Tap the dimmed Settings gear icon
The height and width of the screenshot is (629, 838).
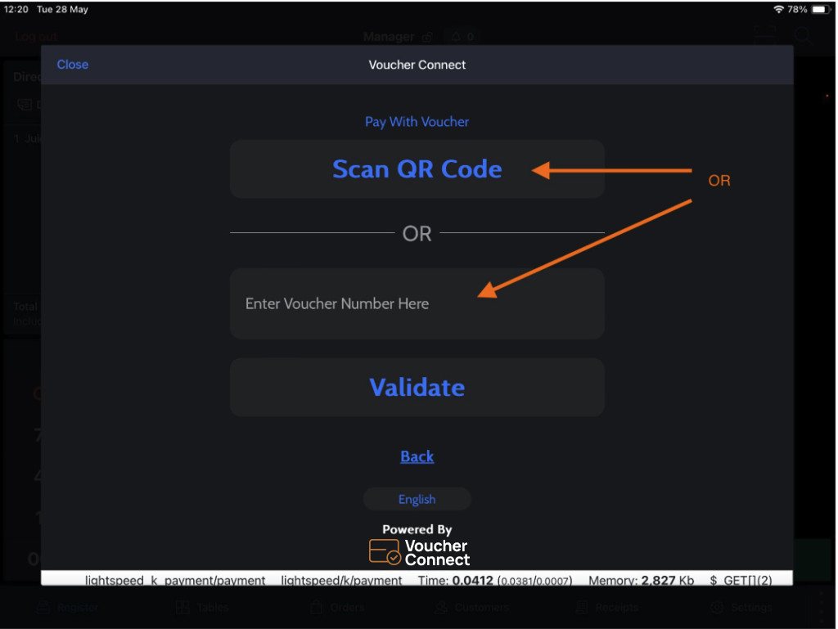pos(717,608)
